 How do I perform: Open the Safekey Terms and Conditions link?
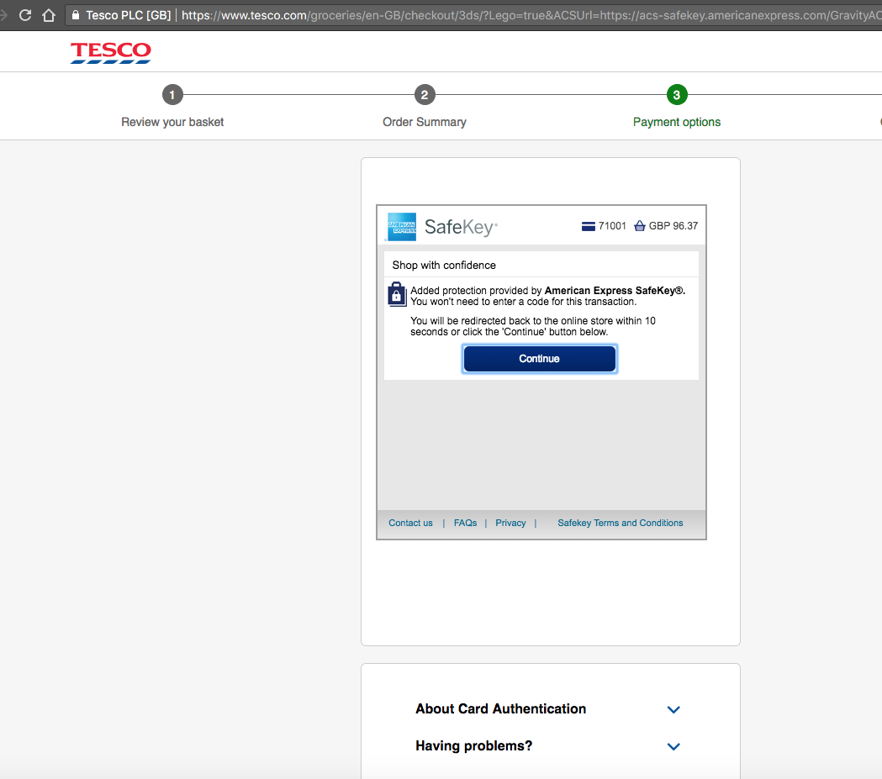tap(620, 522)
